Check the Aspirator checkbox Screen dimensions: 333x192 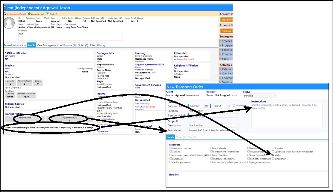coord(170,151)
